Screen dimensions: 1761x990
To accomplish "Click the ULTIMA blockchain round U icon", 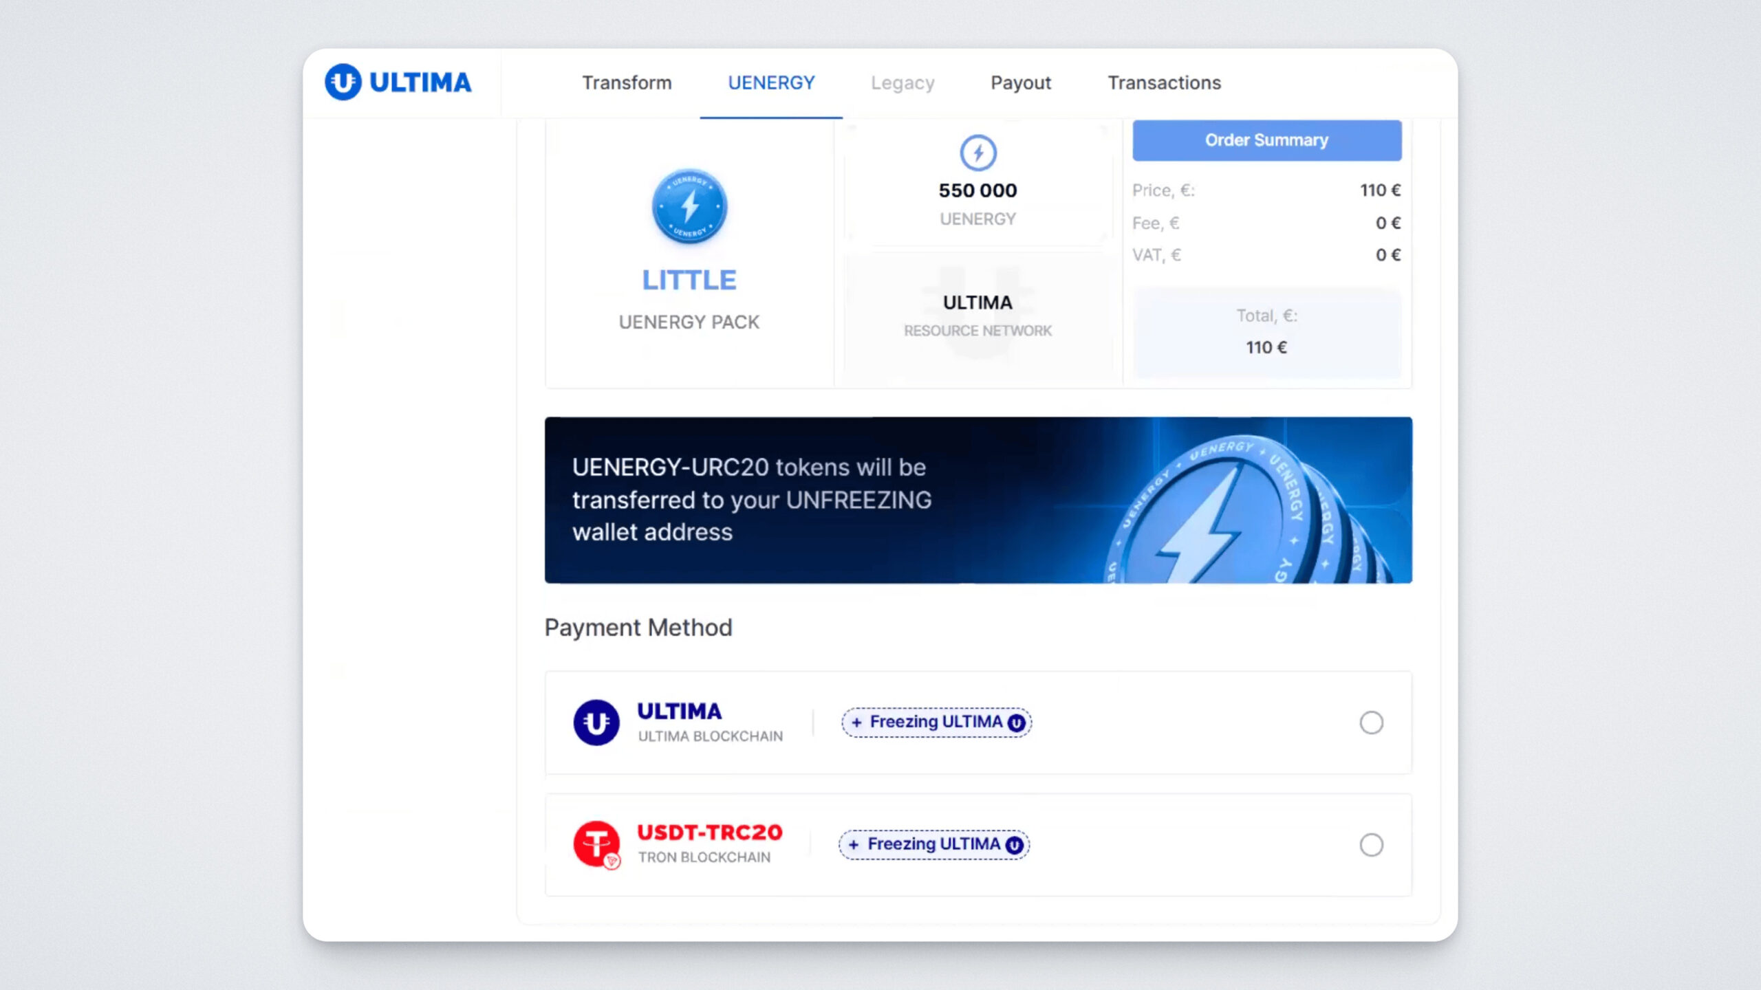I will click(x=596, y=722).
